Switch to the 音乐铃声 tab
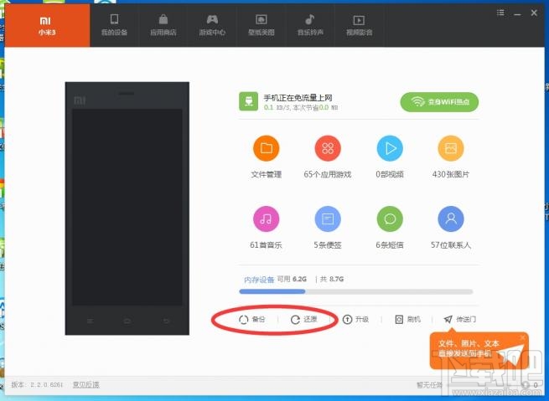This screenshot has height=401, width=549. tap(310, 25)
